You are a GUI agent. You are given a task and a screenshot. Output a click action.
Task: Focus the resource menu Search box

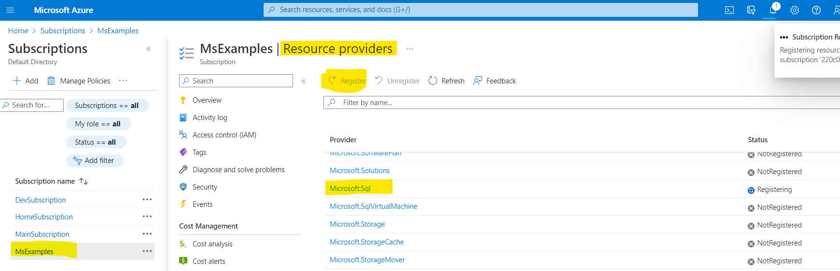pyautogui.click(x=236, y=81)
